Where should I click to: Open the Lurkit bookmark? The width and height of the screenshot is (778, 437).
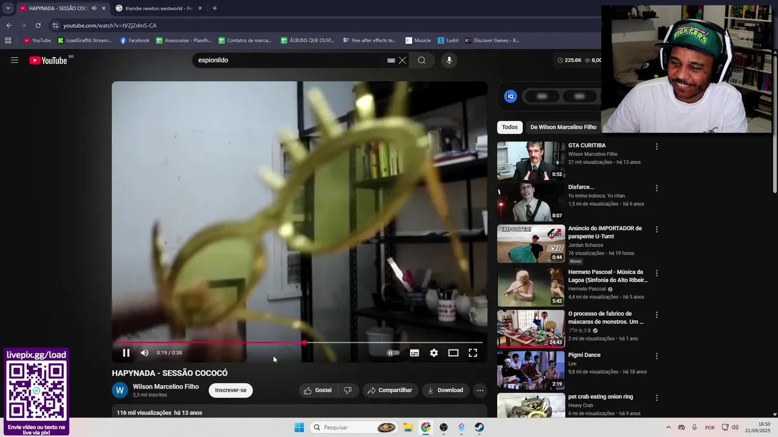(449, 41)
